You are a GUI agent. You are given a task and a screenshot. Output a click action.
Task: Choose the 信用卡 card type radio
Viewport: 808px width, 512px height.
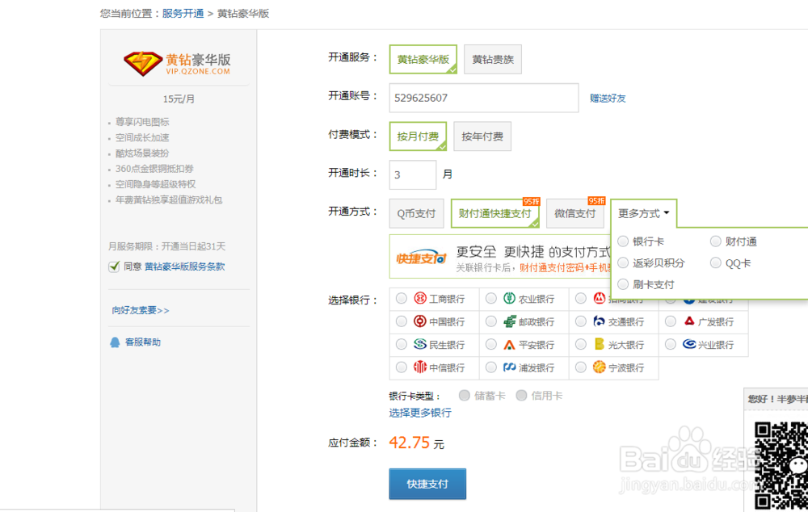point(521,395)
